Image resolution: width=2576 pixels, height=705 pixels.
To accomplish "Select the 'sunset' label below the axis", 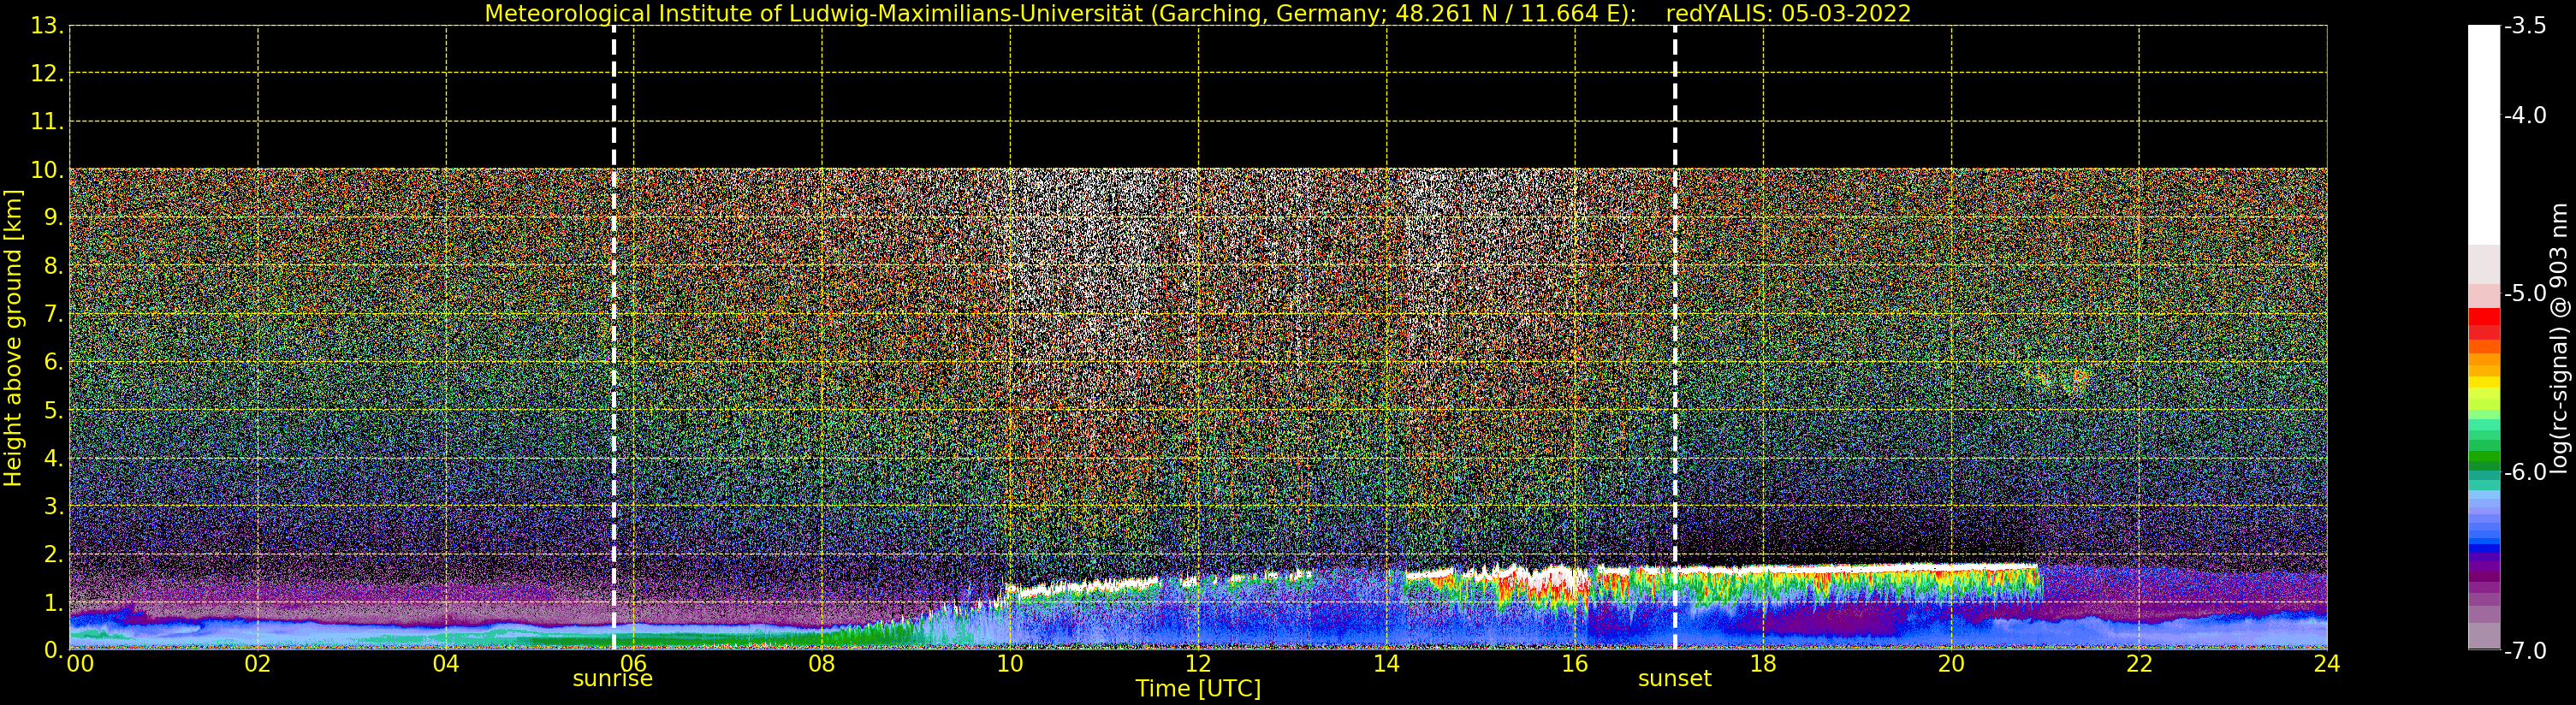I will pos(1674,679).
